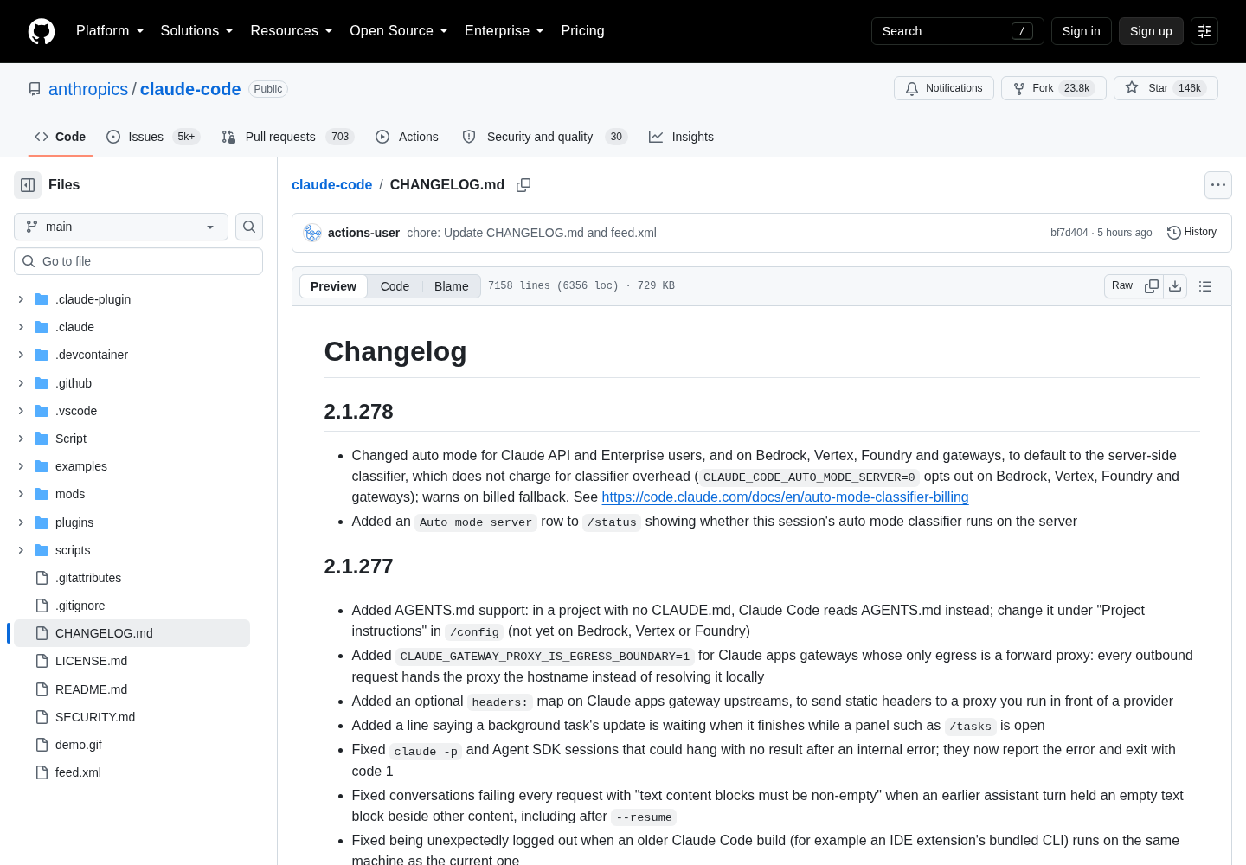Click the search files magnifier button
This screenshot has height=865, width=1246.
[x=249, y=227]
